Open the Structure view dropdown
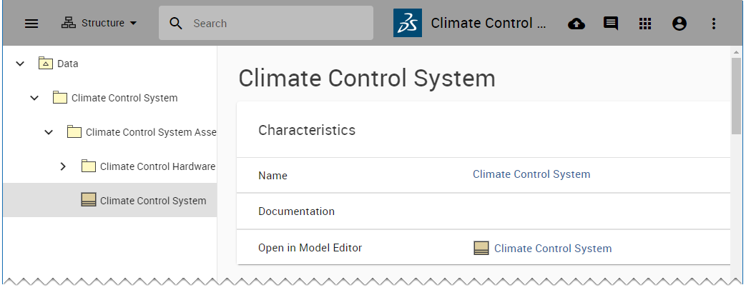This screenshot has width=746, height=290. click(99, 24)
